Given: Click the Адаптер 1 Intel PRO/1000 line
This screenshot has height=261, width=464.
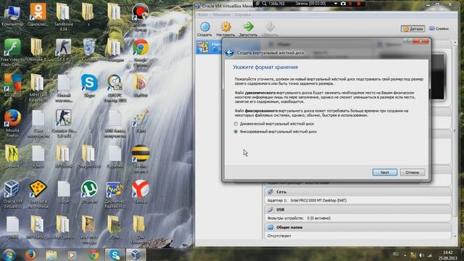Looking at the screenshot, I should (x=307, y=200).
